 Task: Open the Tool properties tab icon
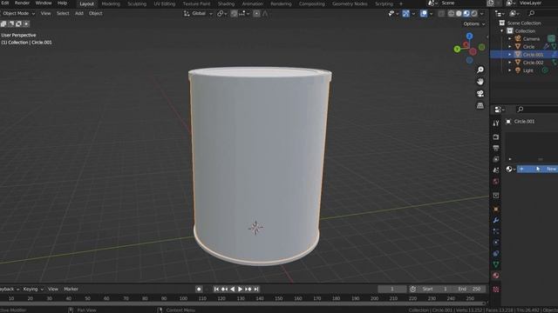(496, 123)
